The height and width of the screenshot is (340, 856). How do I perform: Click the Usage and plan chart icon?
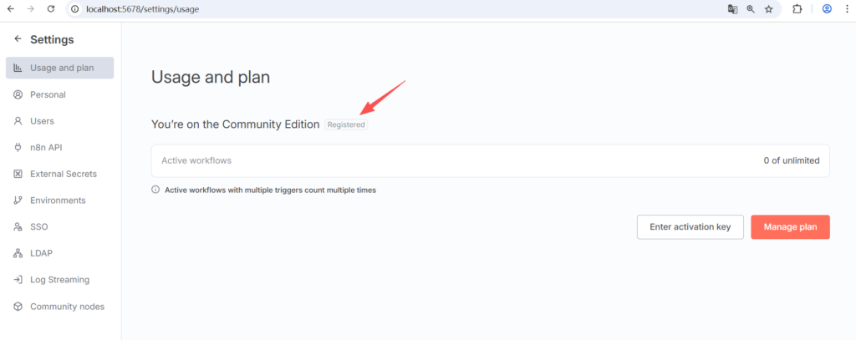pyautogui.click(x=18, y=68)
